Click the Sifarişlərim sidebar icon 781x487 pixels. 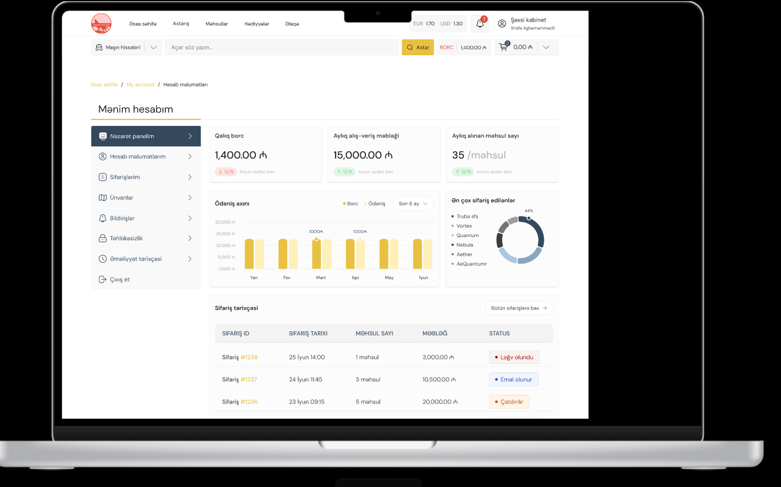click(102, 177)
